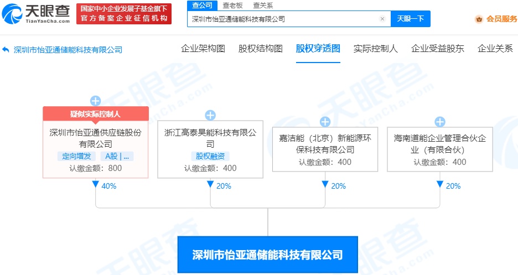Click the TianYanCha logo
518x275 pixels.
pos(35,14)
